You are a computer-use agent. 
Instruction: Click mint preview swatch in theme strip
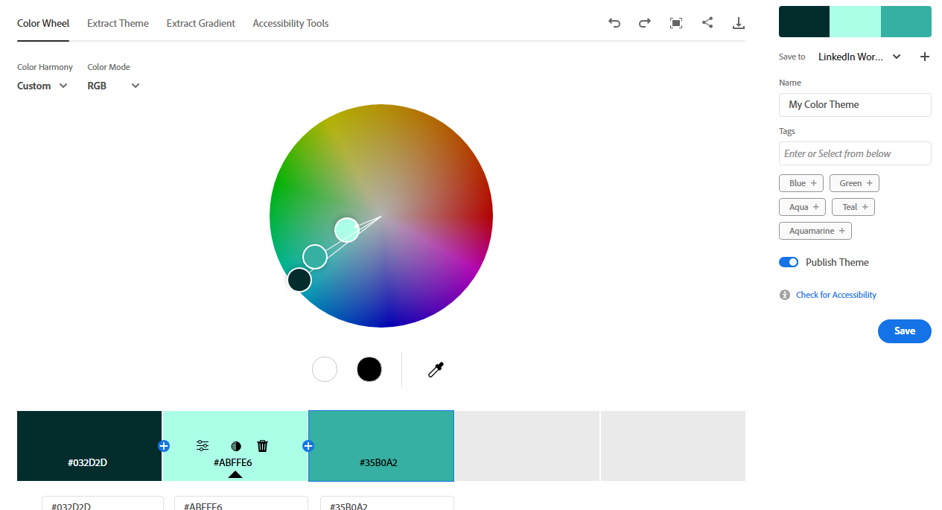[x=855, y=22]
